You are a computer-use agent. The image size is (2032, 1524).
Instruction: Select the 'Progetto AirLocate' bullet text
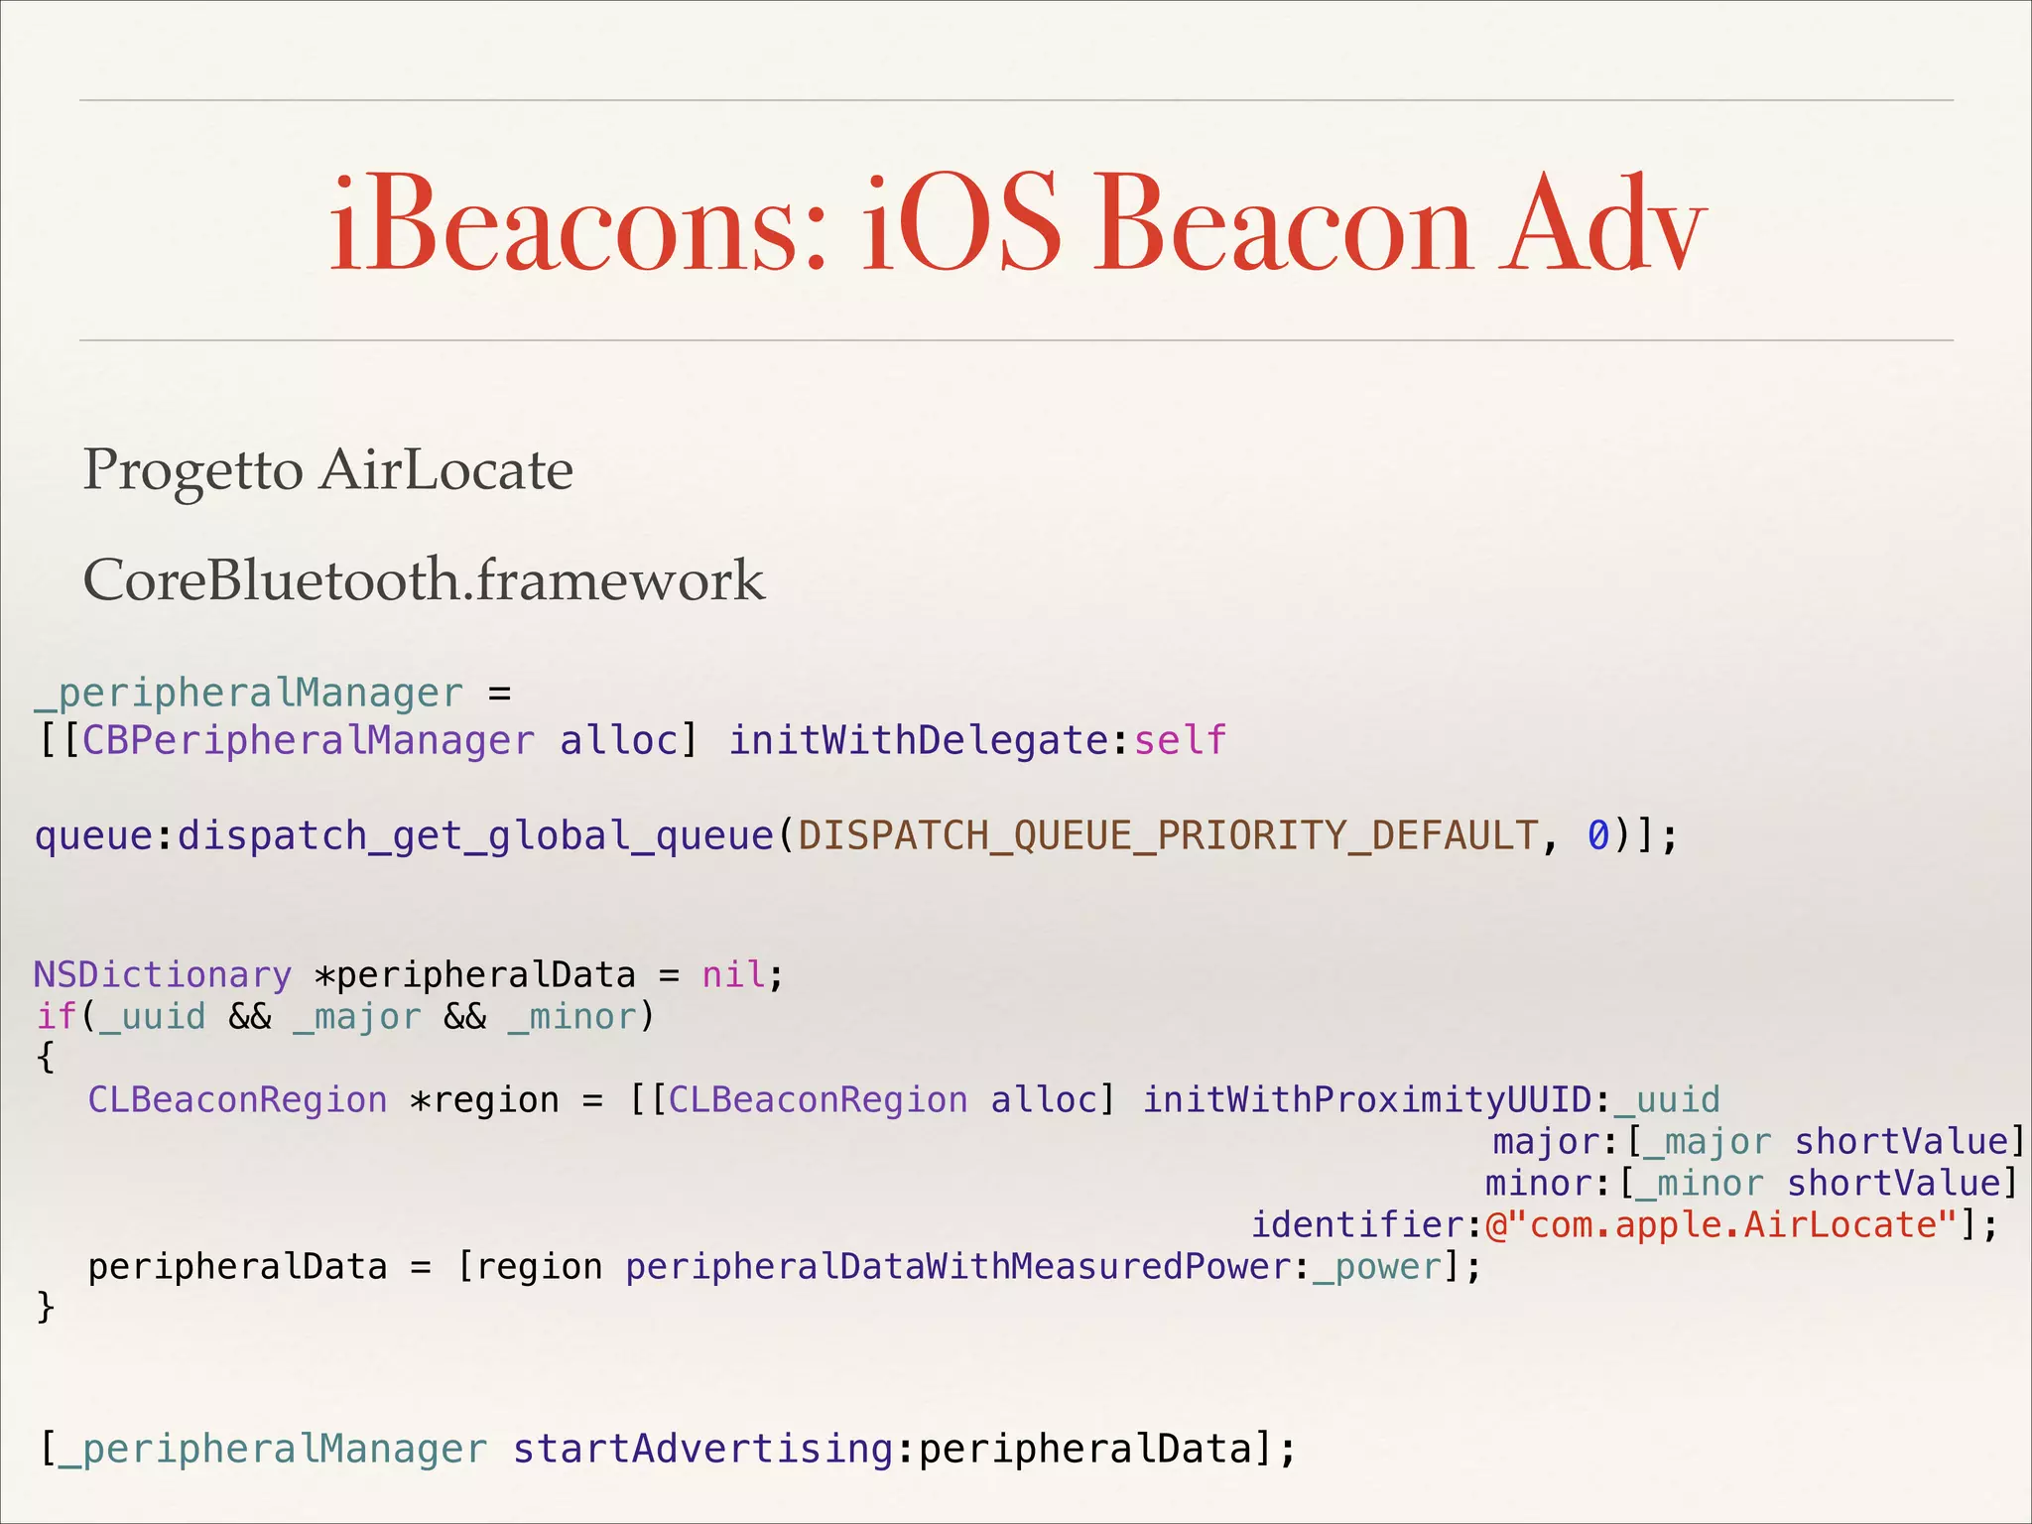328,470
